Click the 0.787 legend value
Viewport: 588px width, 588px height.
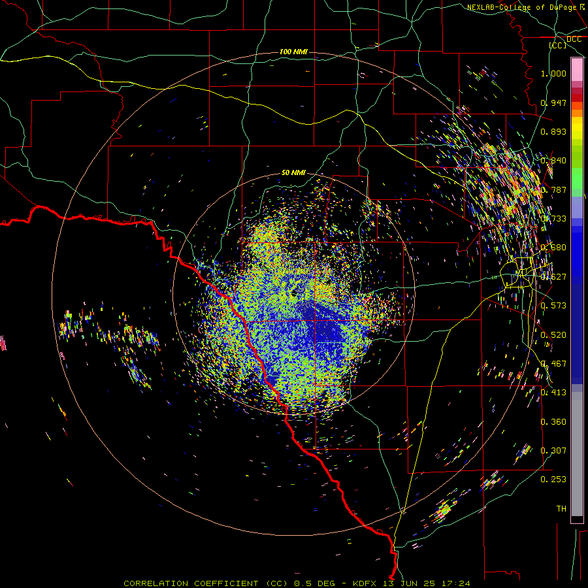click(x=553, y=189)
